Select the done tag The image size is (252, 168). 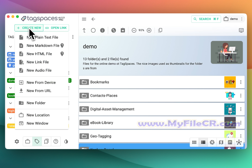coord(11,80)
